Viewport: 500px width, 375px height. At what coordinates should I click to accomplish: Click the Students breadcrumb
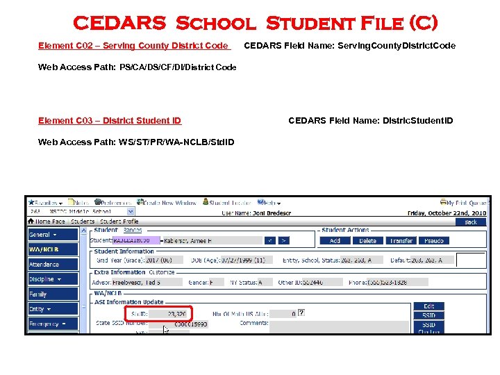pos(83,222)
